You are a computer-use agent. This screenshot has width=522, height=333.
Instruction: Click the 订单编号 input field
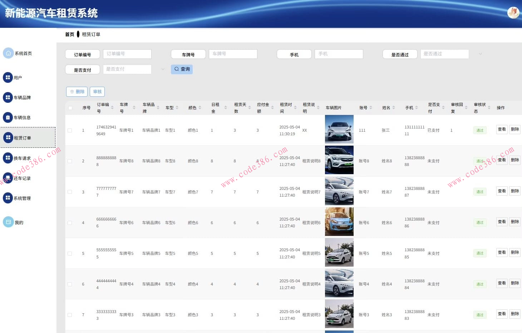tap(127, 54)
